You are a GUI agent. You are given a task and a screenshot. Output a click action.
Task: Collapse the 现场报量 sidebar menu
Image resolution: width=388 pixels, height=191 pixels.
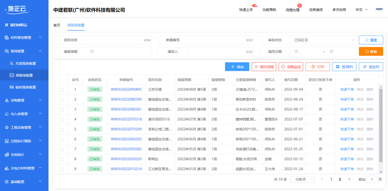point(40,51)
